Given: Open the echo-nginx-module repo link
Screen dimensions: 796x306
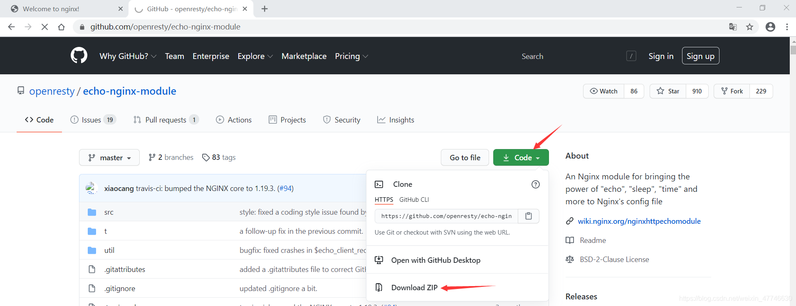Looking at the screenshot, I should point(130,91).
